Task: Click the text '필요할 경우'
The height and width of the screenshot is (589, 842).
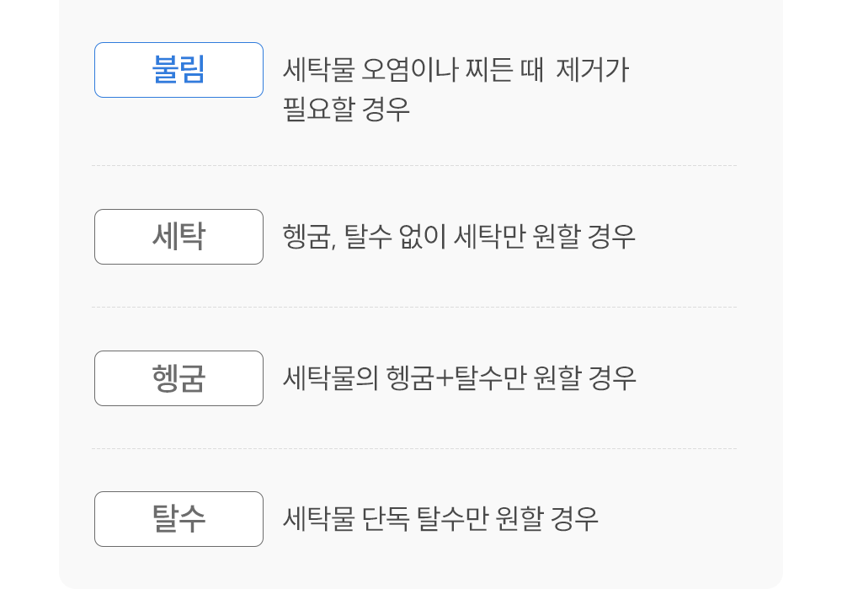Action: 346,109
